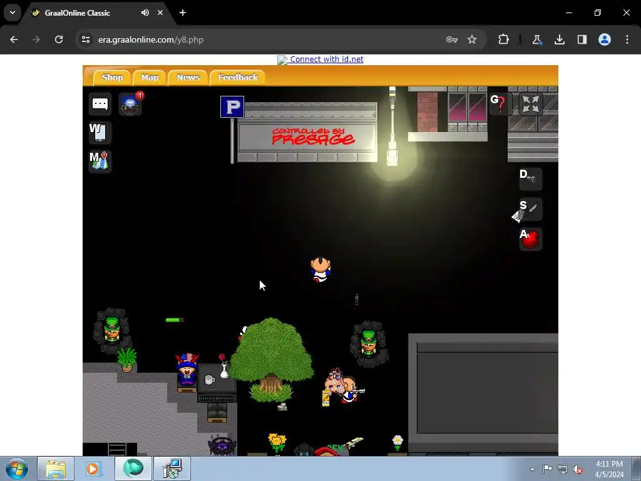Go back to previous page
This screenshot has width=641, height=481.
[x=14, y=39]
